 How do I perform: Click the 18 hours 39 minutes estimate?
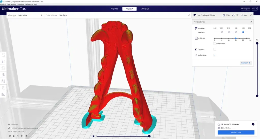(230, 124)
